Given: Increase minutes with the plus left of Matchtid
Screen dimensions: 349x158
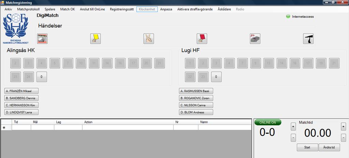Looking at the screenshot, I should point(293,127).
